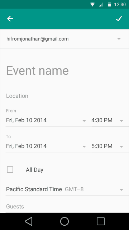Open the 5:30 PM end time dropdown
This screenshot has height=230, width=129.
point(108,146)
